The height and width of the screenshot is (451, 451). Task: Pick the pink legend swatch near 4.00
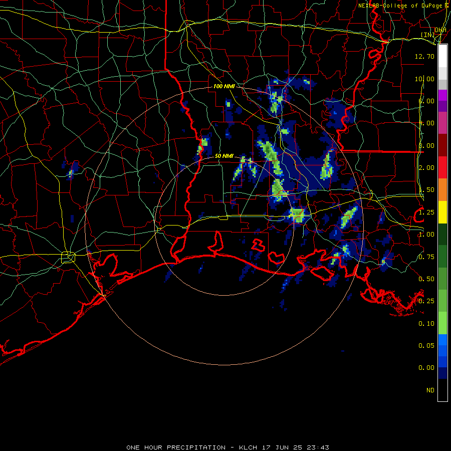[x=442, y=123]
